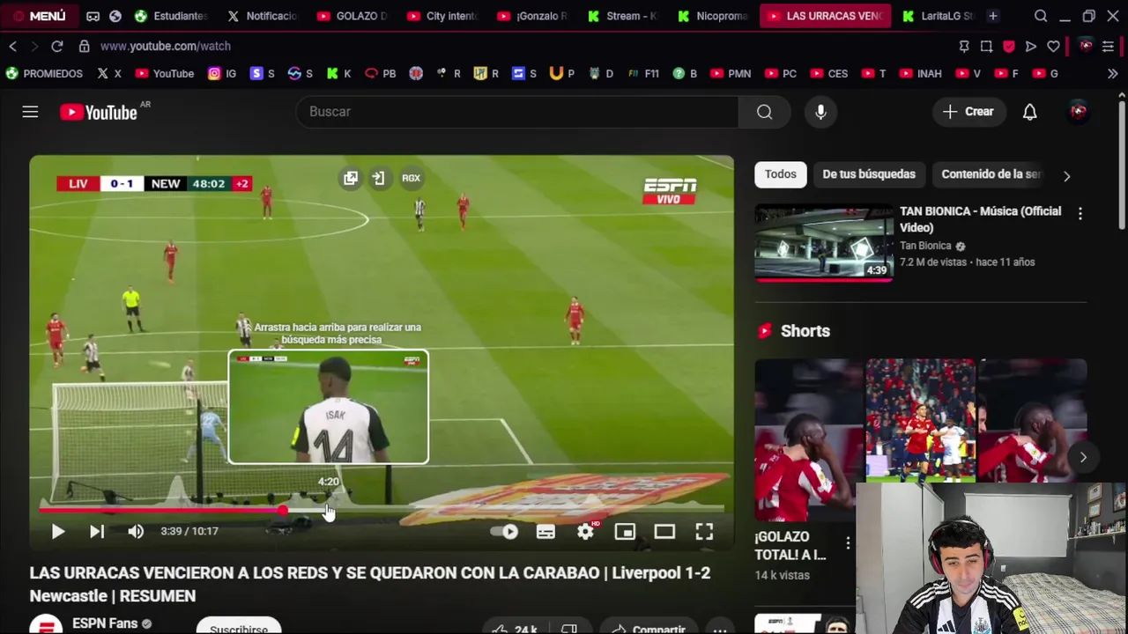Skip to the next video
Image resolution: width=1128 pixels, height=634 pixels.
click(97, 531)
